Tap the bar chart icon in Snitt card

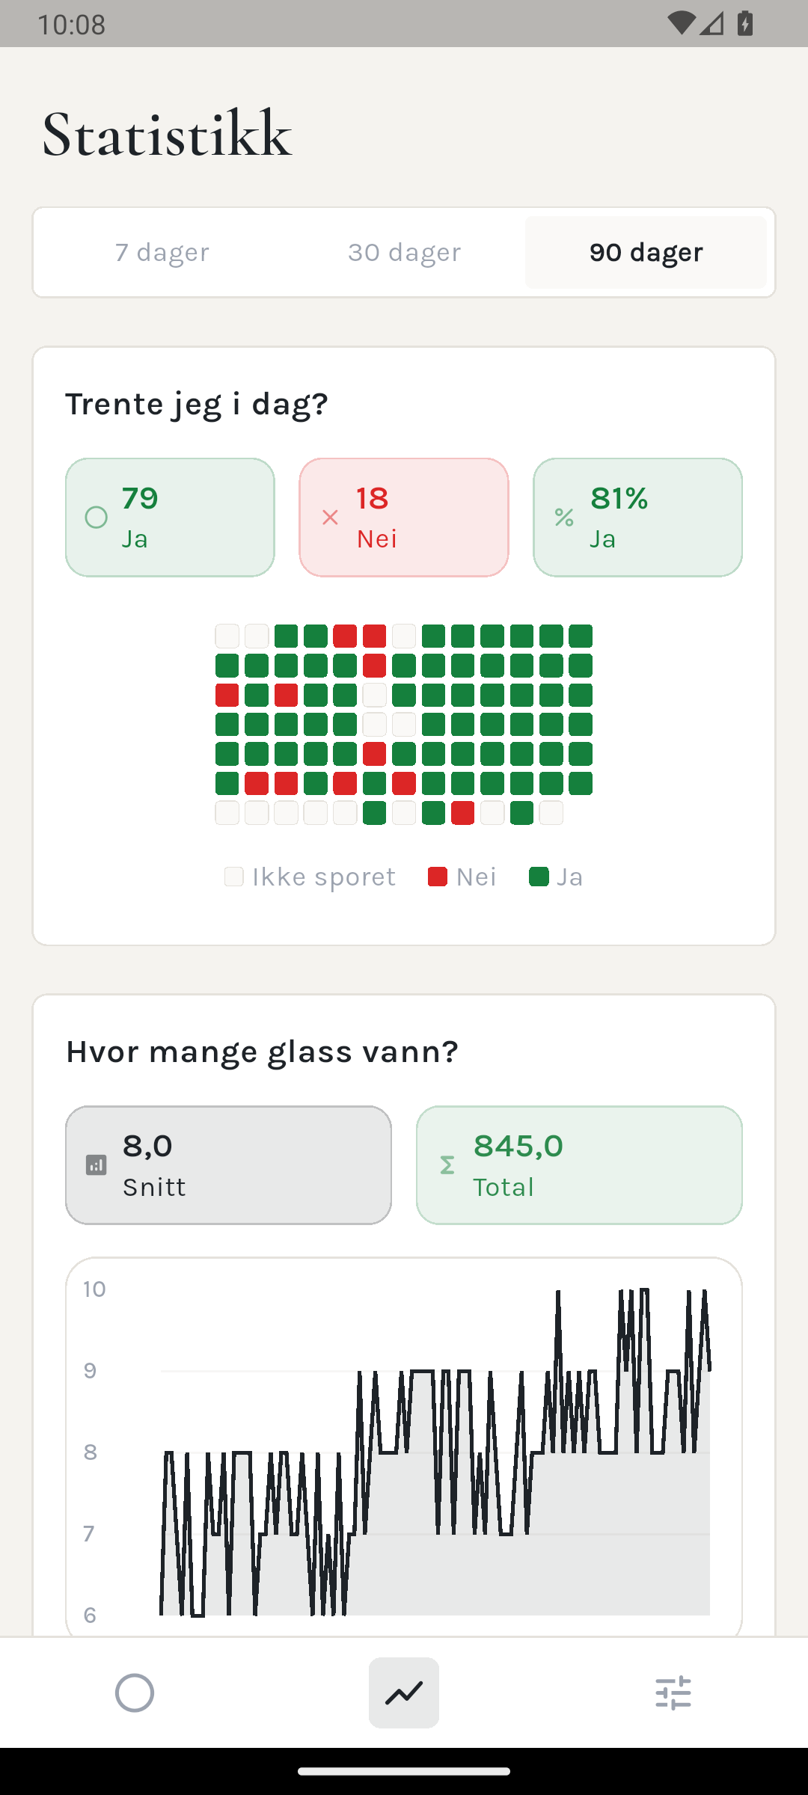[x=97, y=1165]
